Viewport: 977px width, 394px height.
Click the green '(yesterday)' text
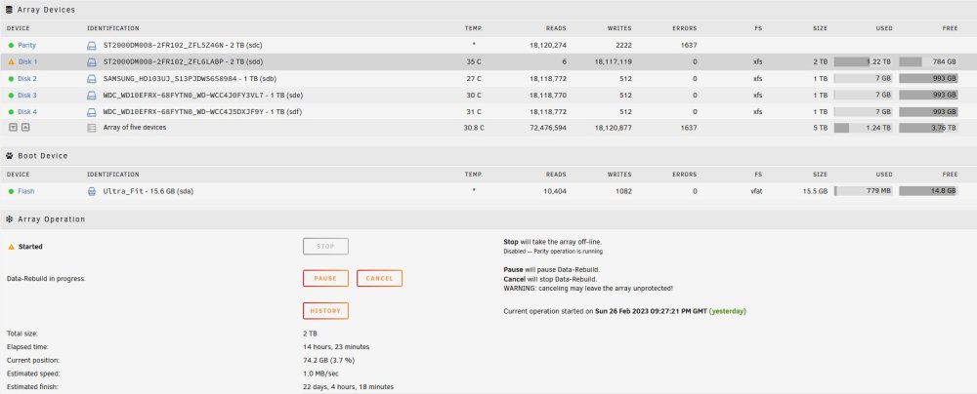pos(728,311)
